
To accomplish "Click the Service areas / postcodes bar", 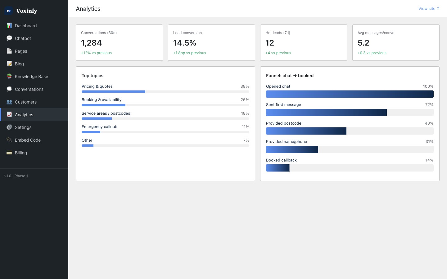I will click(x=165, y=119).
